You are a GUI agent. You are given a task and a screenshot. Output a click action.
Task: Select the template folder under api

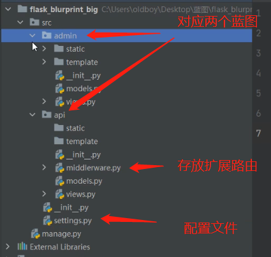(x=82, y=142)
